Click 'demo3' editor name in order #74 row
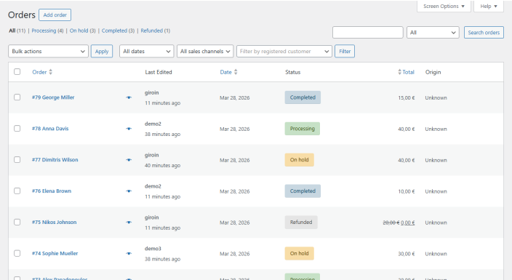 pyautogui.click(x=153, y=249)
